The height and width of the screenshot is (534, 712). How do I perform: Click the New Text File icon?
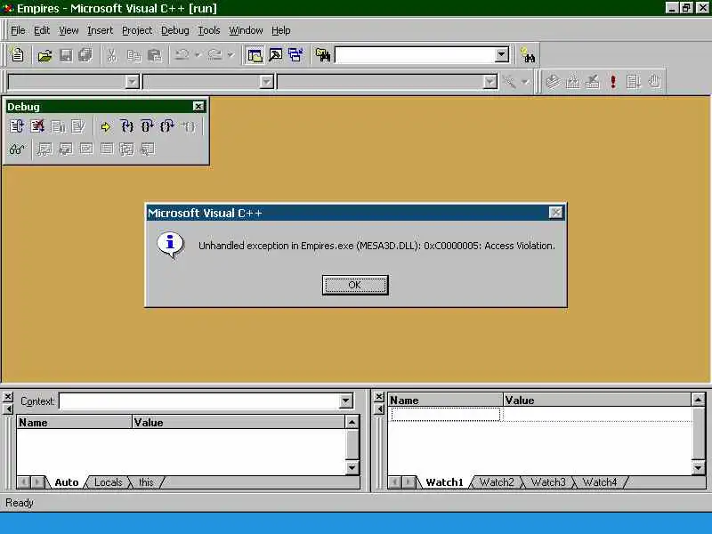coord(17,55)
